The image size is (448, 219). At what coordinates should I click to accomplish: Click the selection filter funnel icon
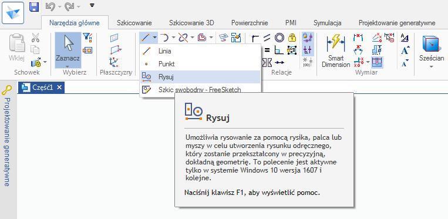(87, 37)
